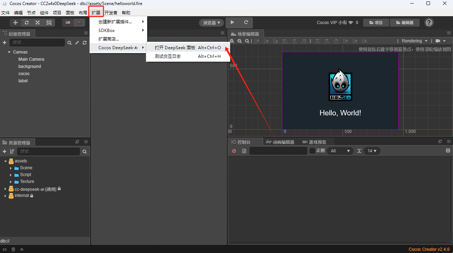The height and width of the screenshot is (253, 453).
Task: Pop out the assets panel
Action: (x=77, y=142)
